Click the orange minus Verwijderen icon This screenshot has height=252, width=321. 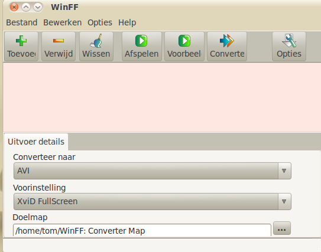[x=59, y=41]
